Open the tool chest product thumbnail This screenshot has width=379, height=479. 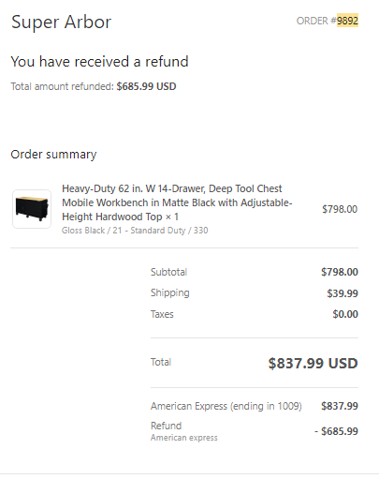pos(32,209)
